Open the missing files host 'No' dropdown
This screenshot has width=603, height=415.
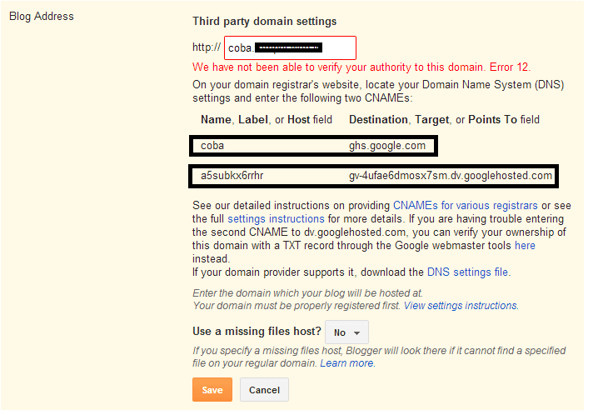coord(346,332)
